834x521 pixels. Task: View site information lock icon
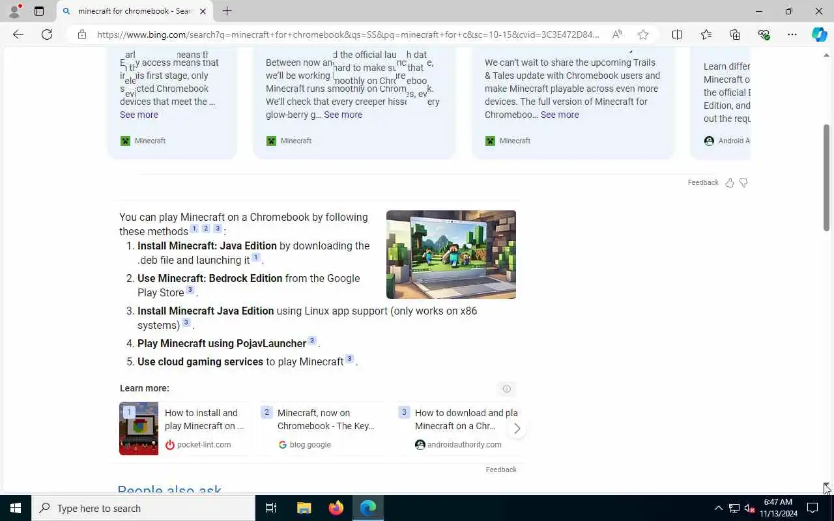click(x=82, y=35)
